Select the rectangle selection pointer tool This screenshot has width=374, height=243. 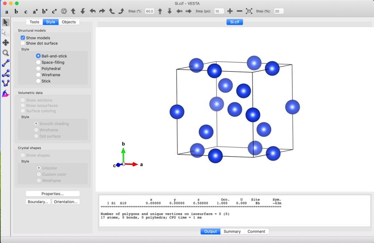coord(5,32)
